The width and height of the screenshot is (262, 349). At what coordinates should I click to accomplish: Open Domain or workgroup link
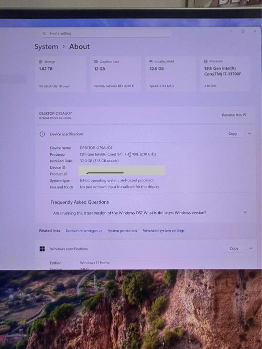(84, 231)
